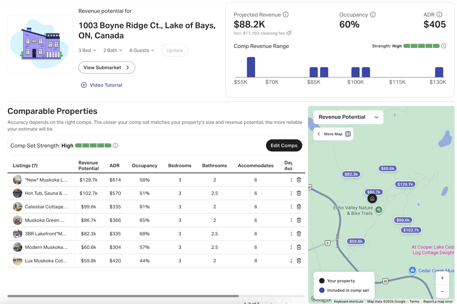Viewport: 457px width, 304px height.
Task: Select the $129.7k map price marker
Action: coord(404,184)
